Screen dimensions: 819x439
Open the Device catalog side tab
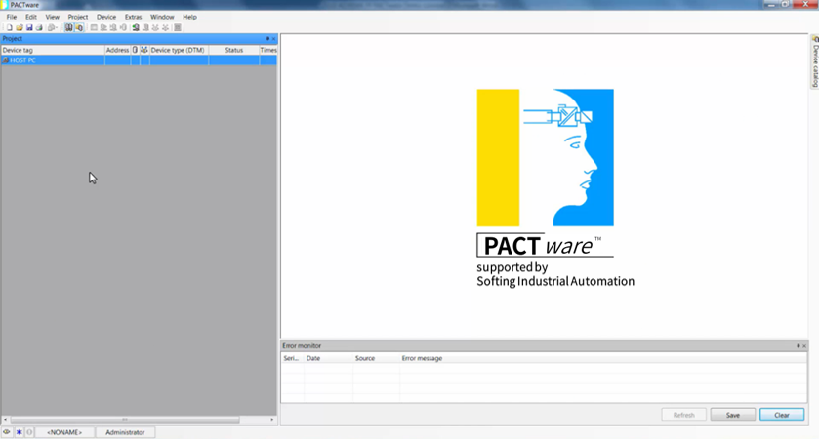[x=815, y=61]
